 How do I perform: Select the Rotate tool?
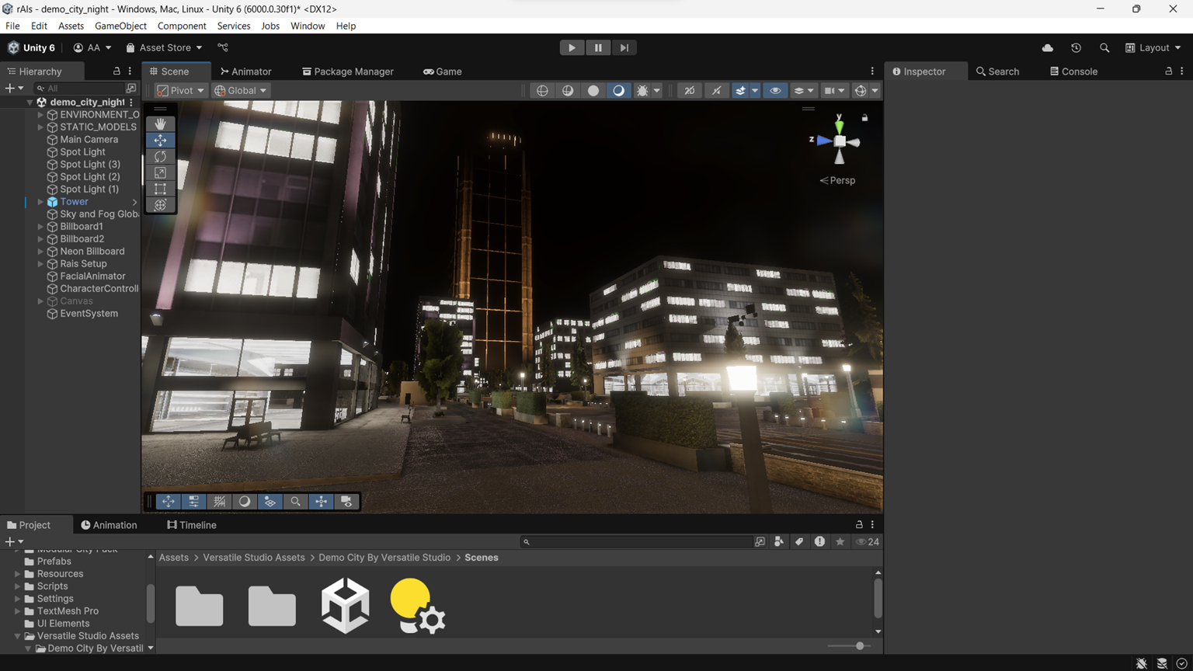160,156
